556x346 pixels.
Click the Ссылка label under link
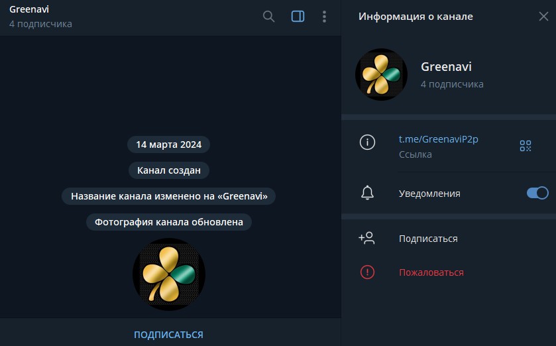416,154
